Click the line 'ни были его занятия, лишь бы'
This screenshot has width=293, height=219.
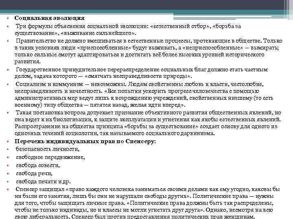pyautogui.click(x=144, y=196)
